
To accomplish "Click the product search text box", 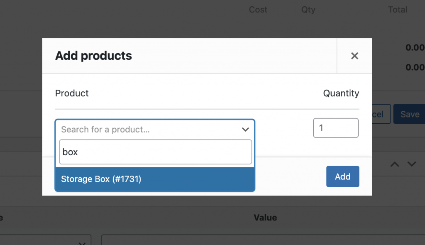I will pos(155,152).
